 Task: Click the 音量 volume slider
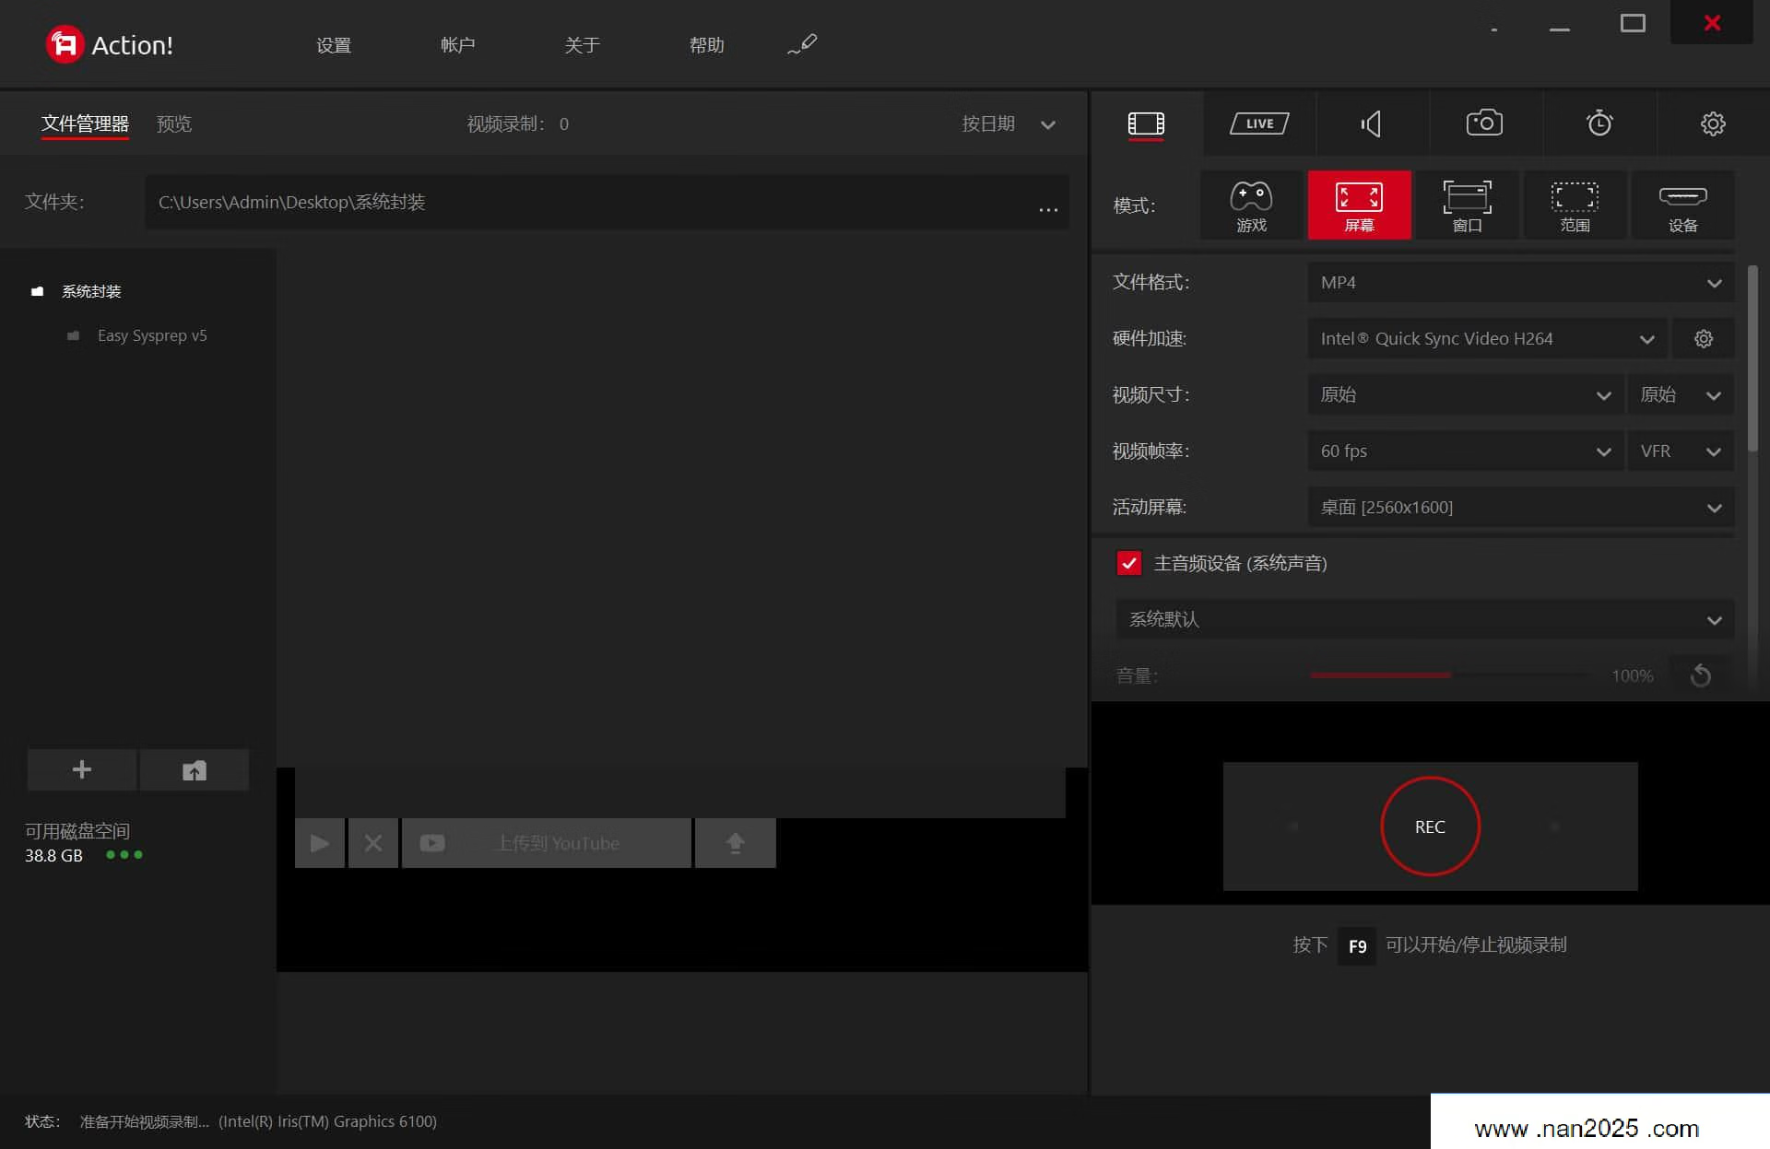tap(1449, 675)
